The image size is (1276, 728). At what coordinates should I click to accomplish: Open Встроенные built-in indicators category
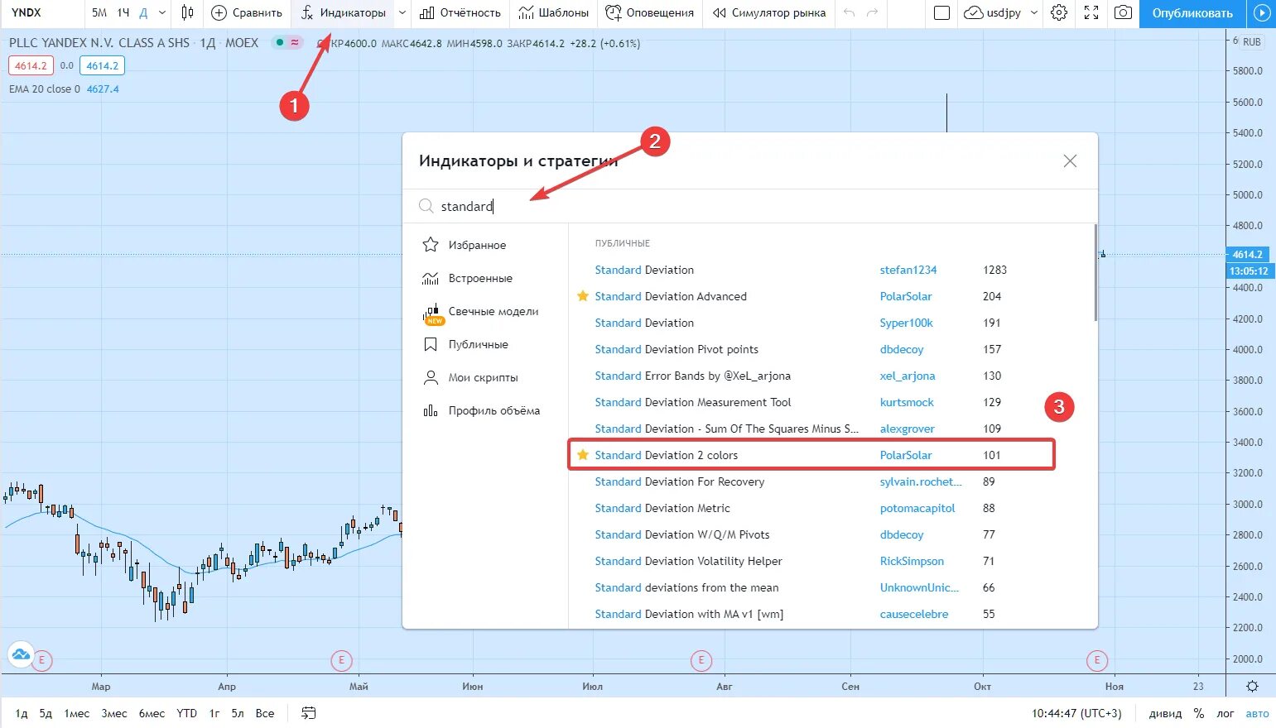pos(480,278)
